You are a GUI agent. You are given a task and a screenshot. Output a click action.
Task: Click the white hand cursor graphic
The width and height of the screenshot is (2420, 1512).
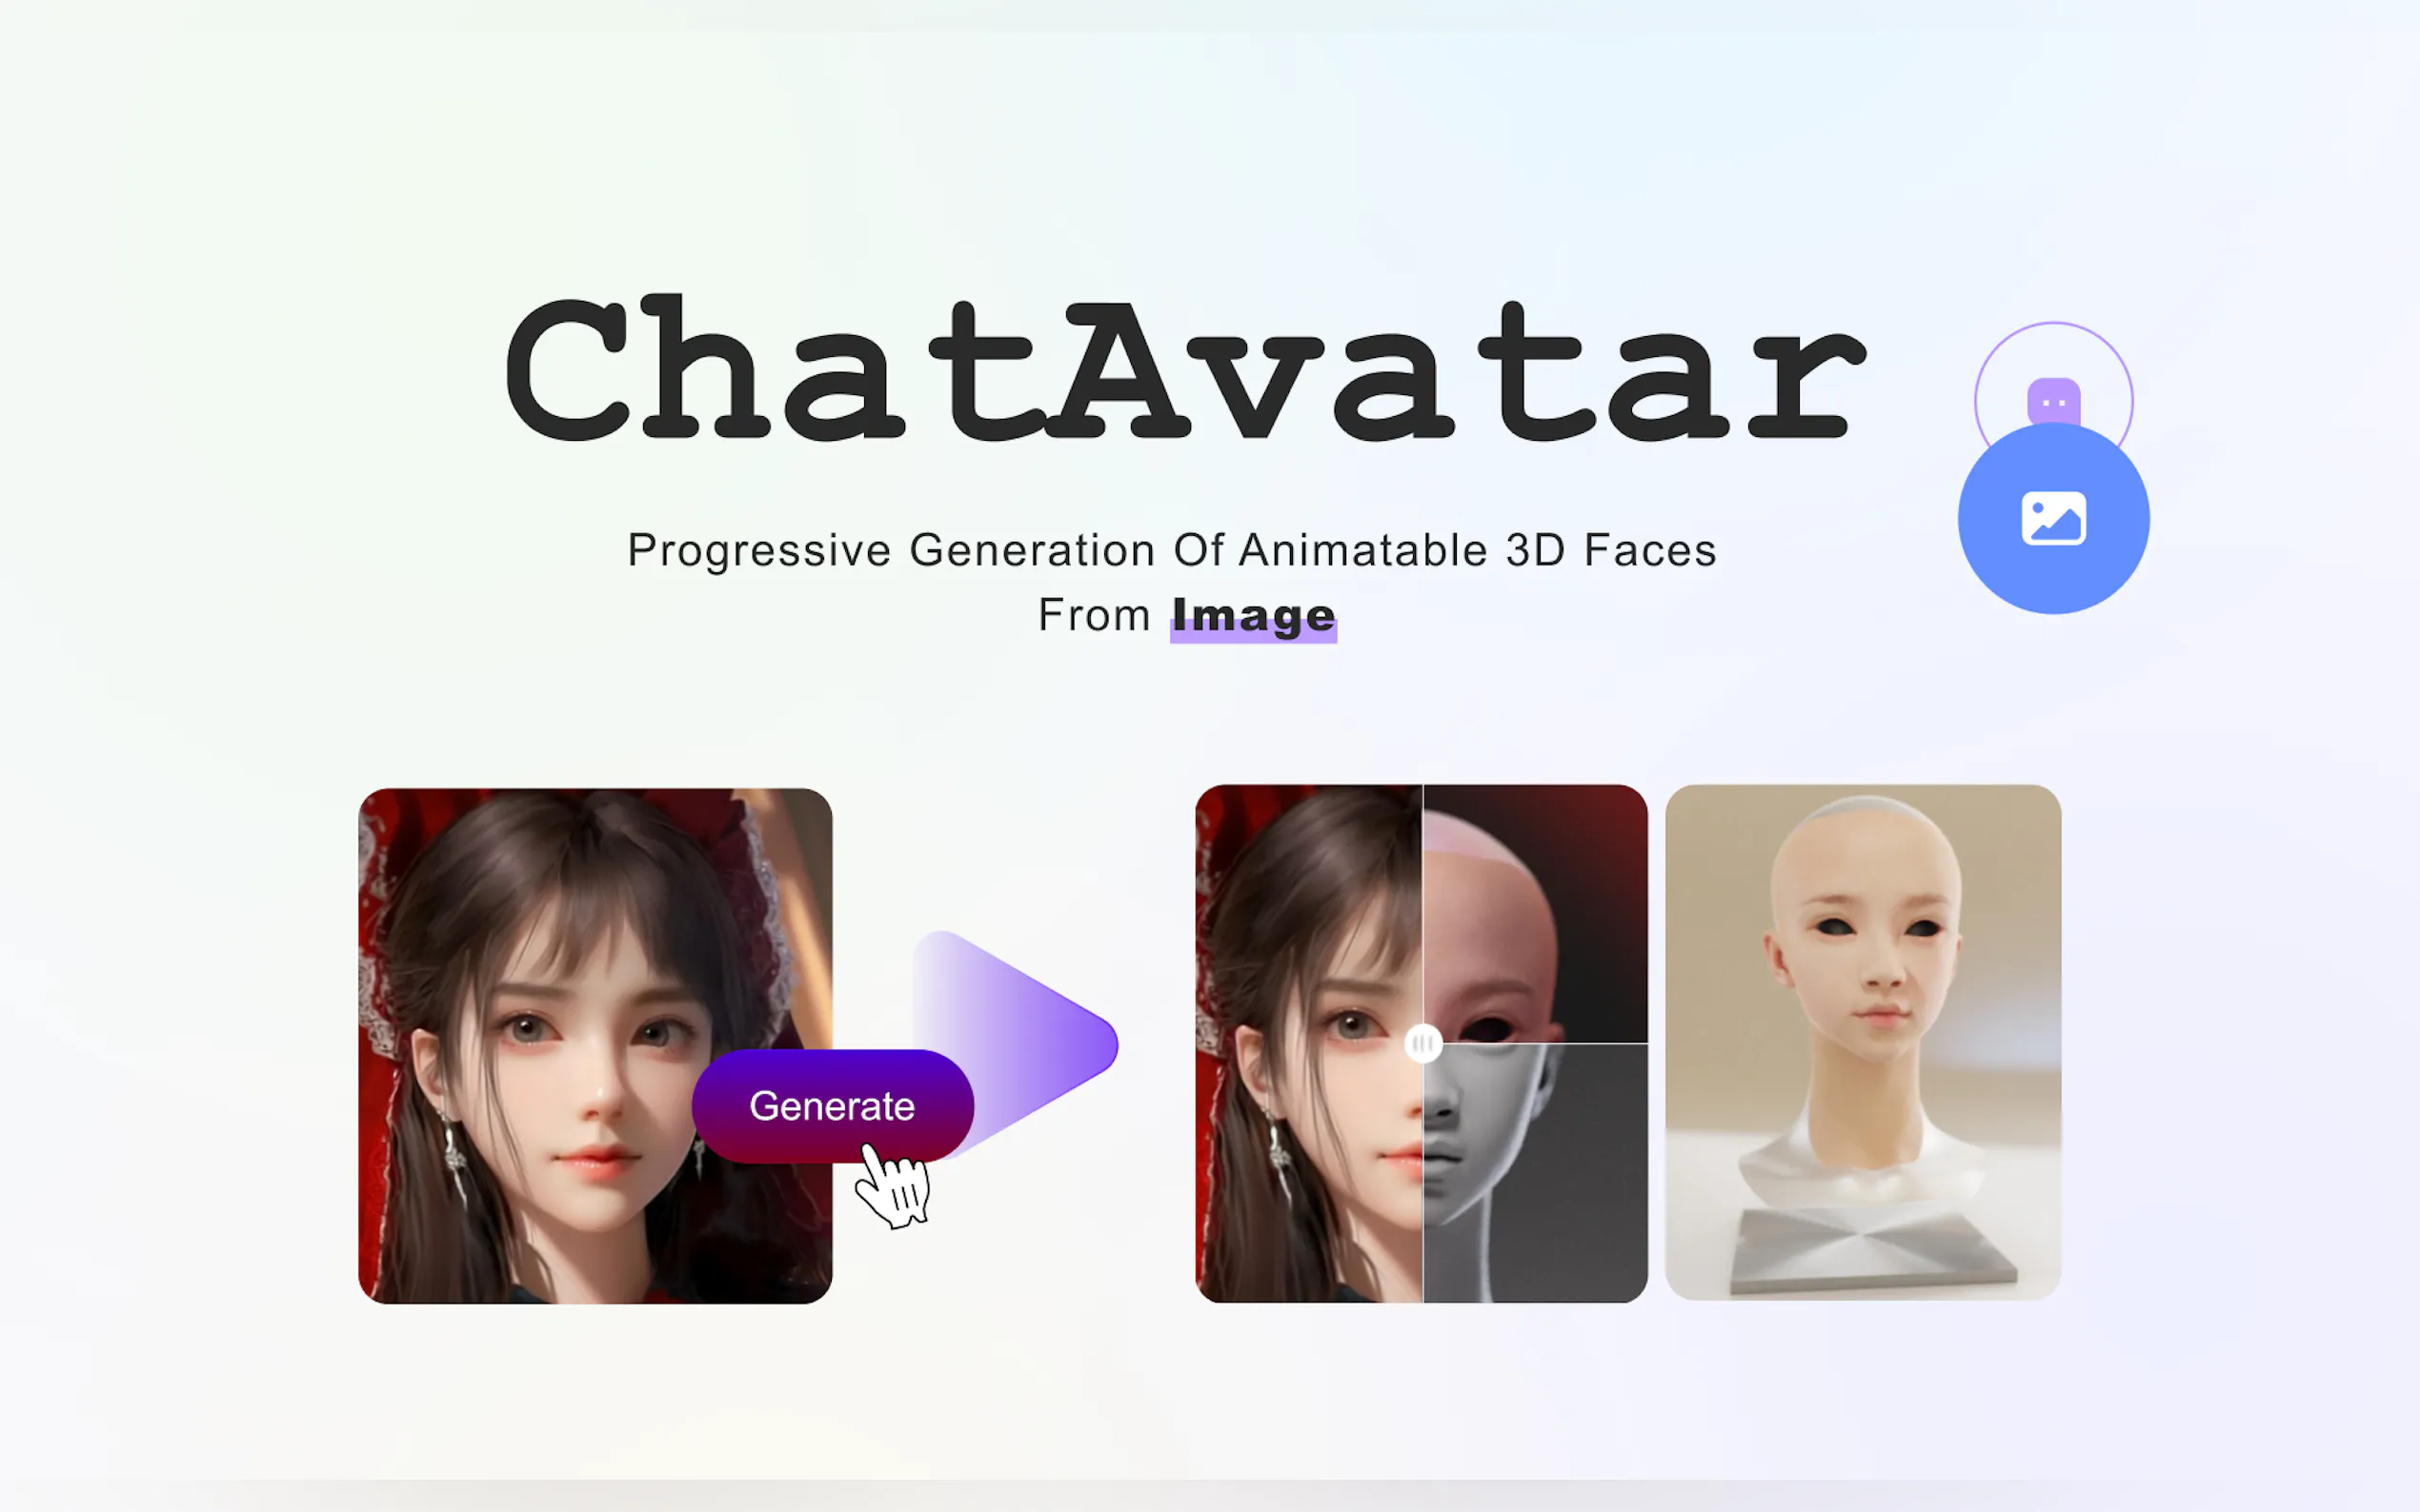pyautogui.click(x=893, y=1186)
